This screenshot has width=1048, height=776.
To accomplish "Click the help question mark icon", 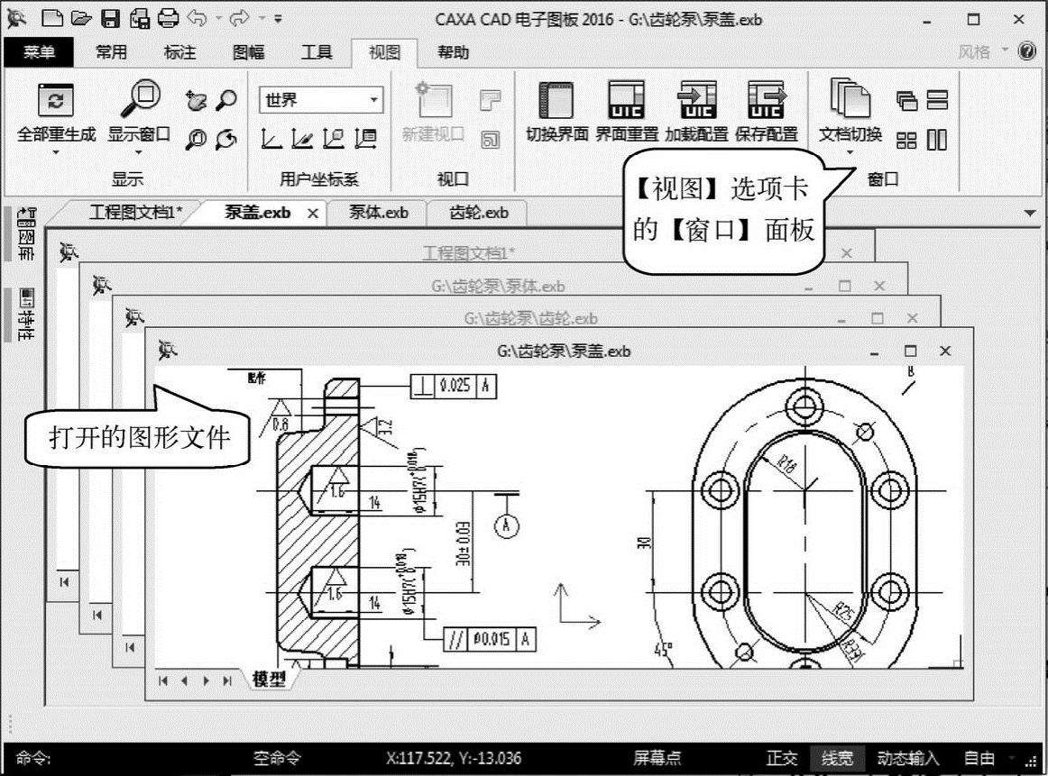I will tap(1027, 51).
